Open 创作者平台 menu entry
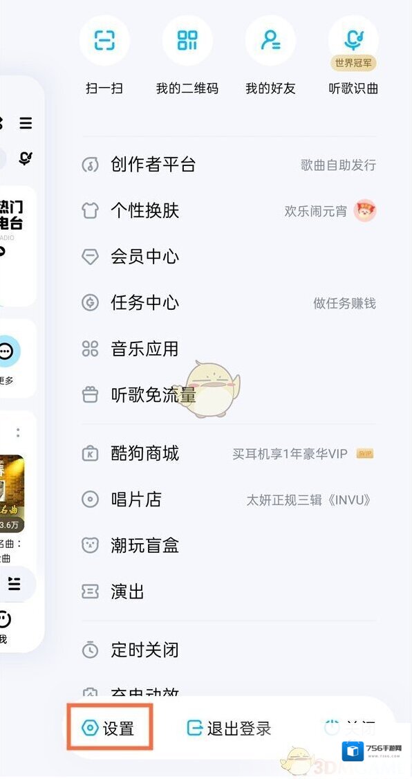The image size is (412, 779). (x=229, y=165)
